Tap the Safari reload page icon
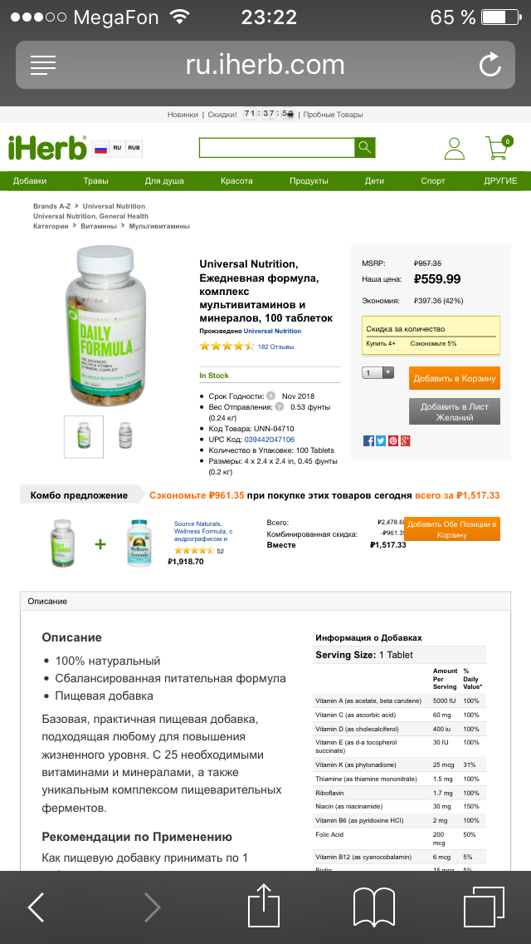 [x=490, y=65]
